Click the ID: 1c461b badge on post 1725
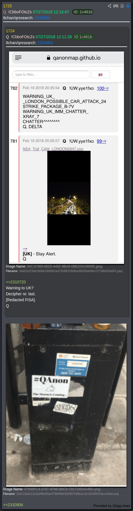 pos(83,12)
